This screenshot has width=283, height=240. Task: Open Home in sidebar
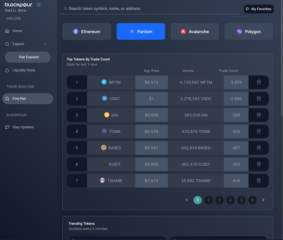click(17, 31)
